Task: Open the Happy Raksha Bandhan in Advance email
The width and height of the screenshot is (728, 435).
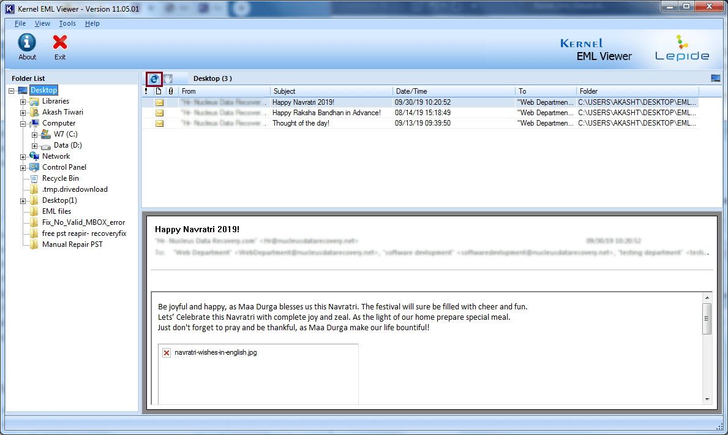Action: (x=326, y=113)
